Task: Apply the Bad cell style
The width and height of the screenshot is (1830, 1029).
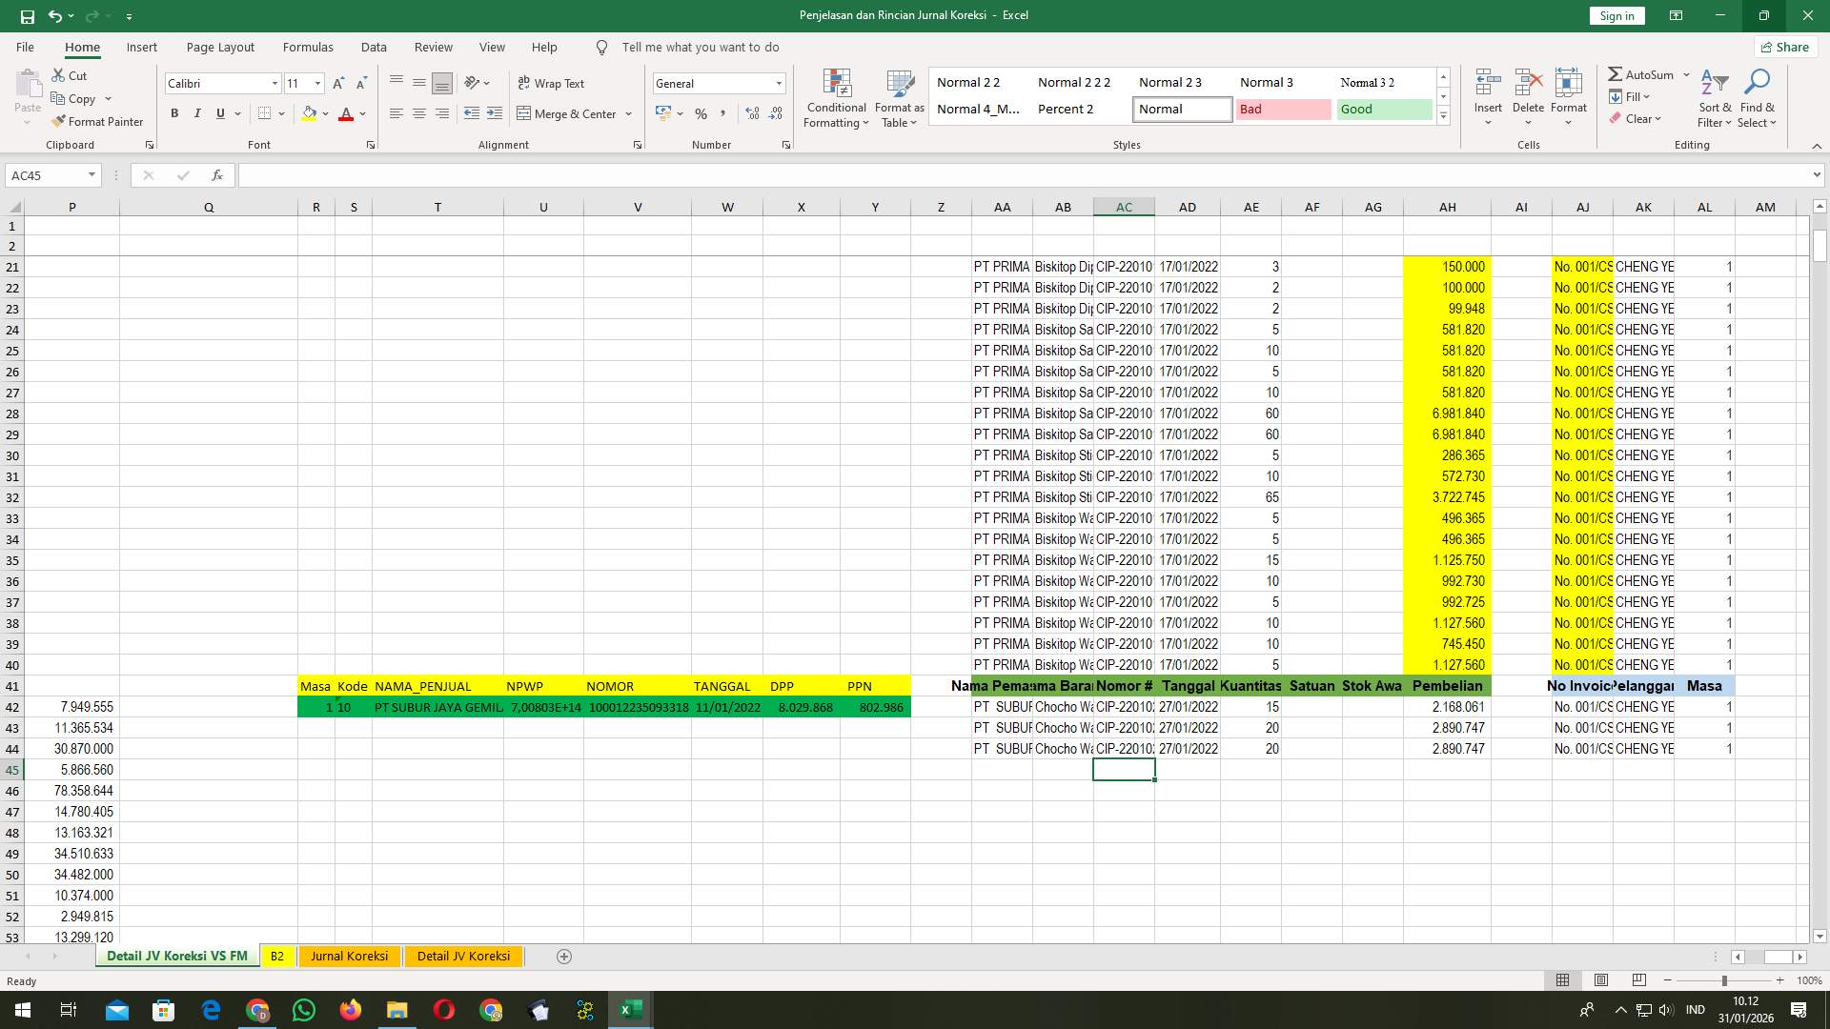Action: (1284, 109)
